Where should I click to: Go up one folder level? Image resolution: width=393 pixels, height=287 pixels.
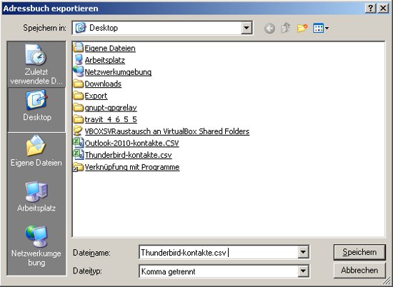(x=286, y=28)
